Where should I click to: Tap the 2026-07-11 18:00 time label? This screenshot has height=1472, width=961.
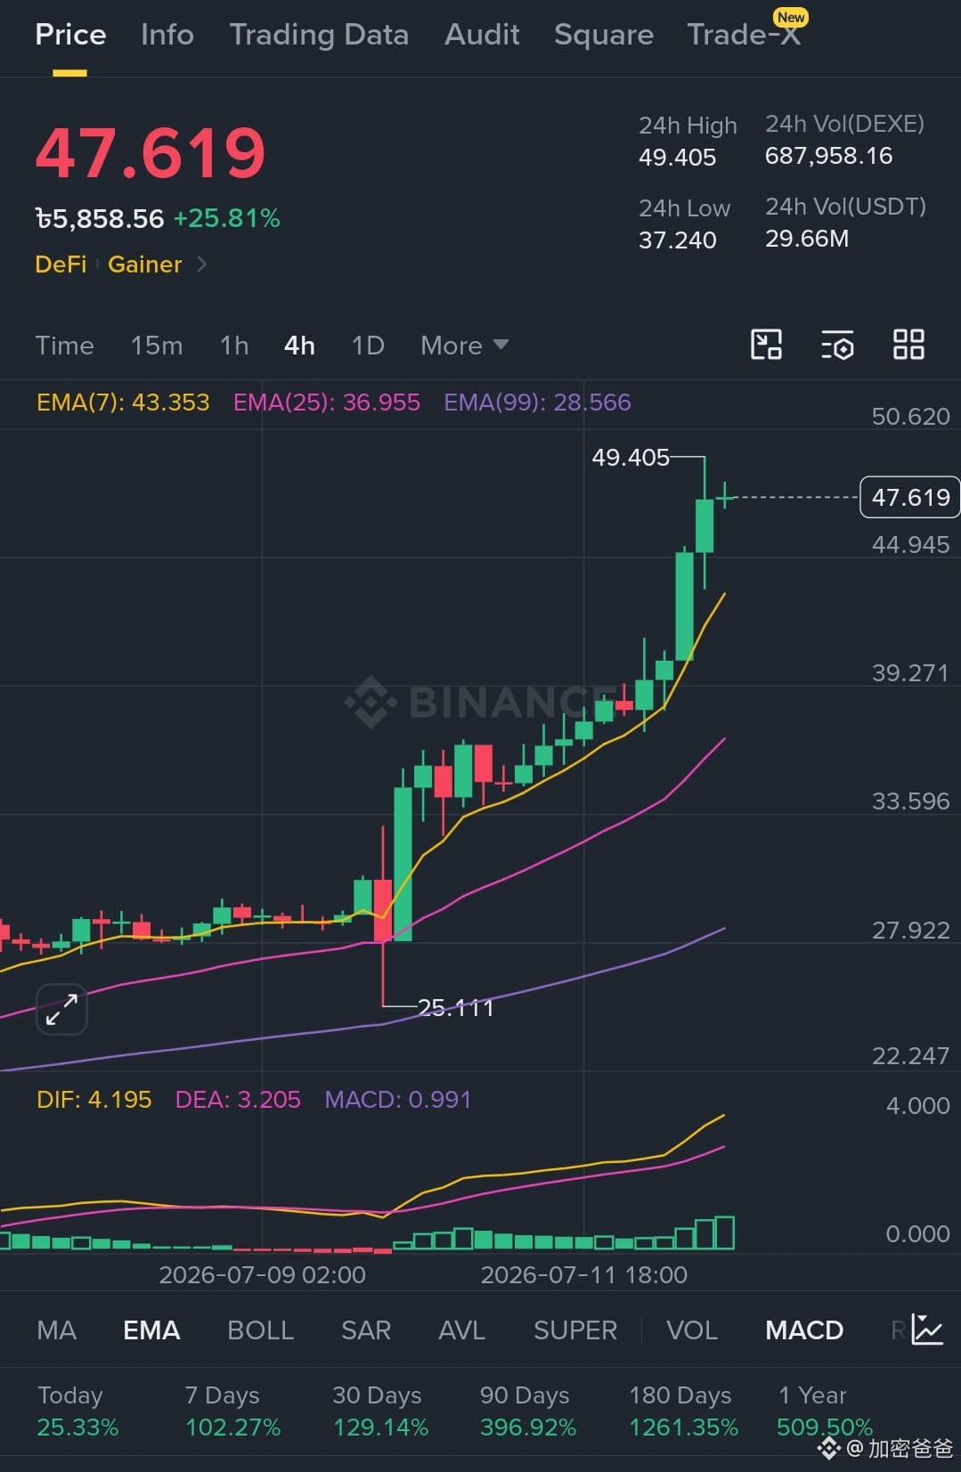tap(583, 1275)
